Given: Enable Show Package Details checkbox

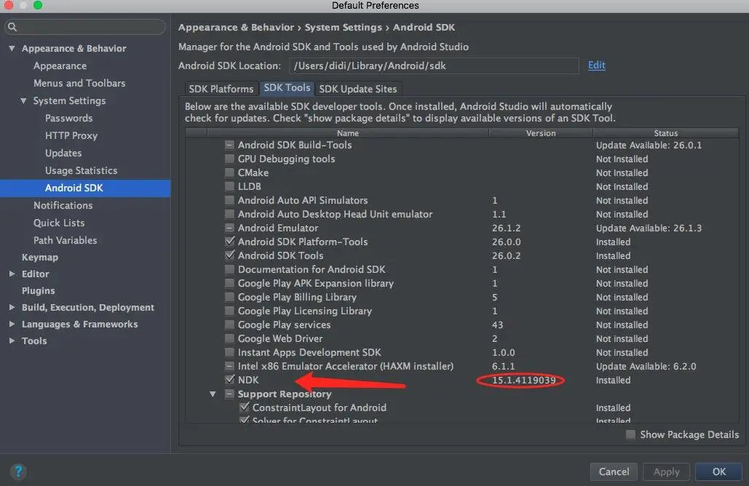Looking at the screenshot, I should pos(630,434).
